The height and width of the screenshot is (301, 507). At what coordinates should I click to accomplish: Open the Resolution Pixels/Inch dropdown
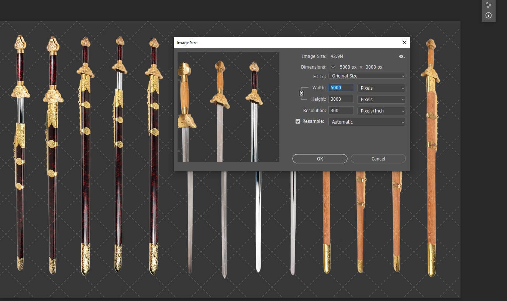coord(381,111)
